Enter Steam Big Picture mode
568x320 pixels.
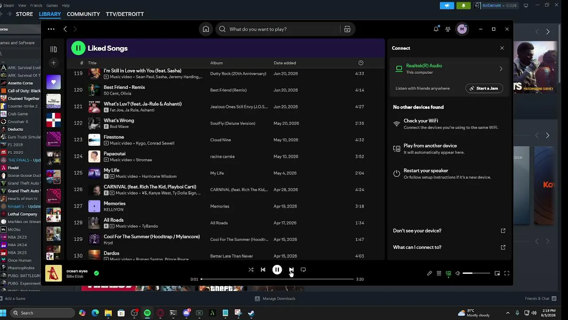click(x=526, y=5)
